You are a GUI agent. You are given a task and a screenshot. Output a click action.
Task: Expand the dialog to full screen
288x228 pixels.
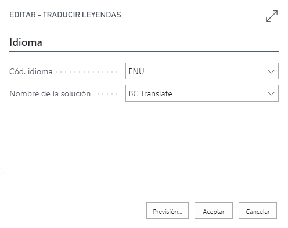272,16
